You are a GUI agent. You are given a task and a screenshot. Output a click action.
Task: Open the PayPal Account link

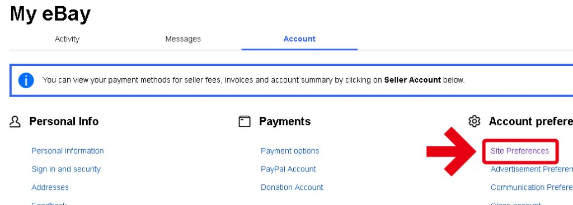(288, 169)
